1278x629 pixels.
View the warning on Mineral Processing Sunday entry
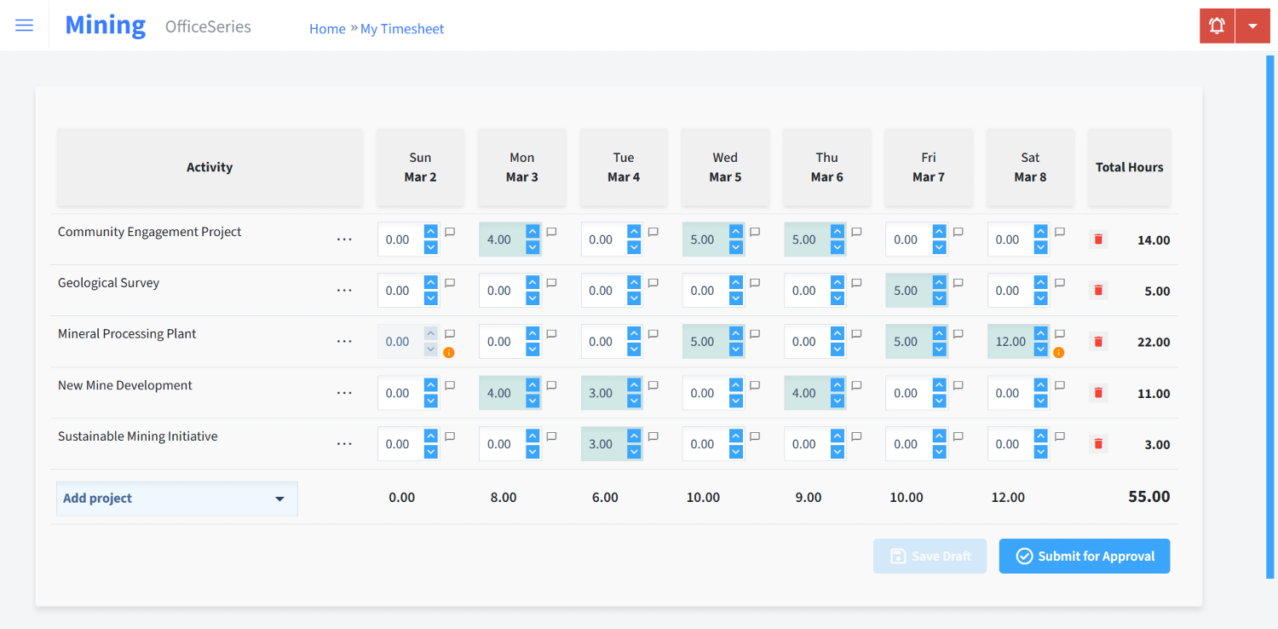point(450,351)
